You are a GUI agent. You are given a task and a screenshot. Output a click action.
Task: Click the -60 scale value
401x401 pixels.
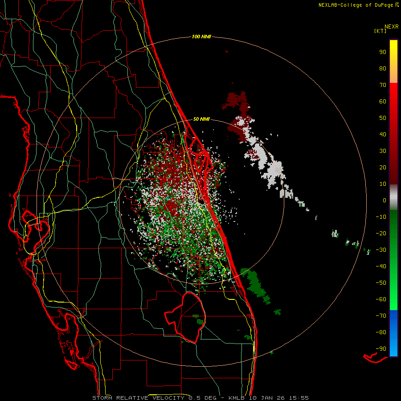pyautogui.click(x=381, y=299)
